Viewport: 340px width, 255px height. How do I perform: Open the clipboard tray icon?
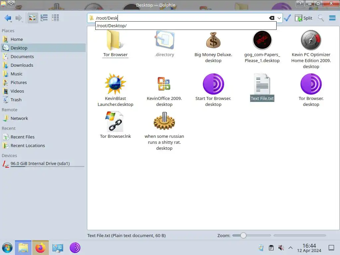pyautogui.click(x=271, y=248)
